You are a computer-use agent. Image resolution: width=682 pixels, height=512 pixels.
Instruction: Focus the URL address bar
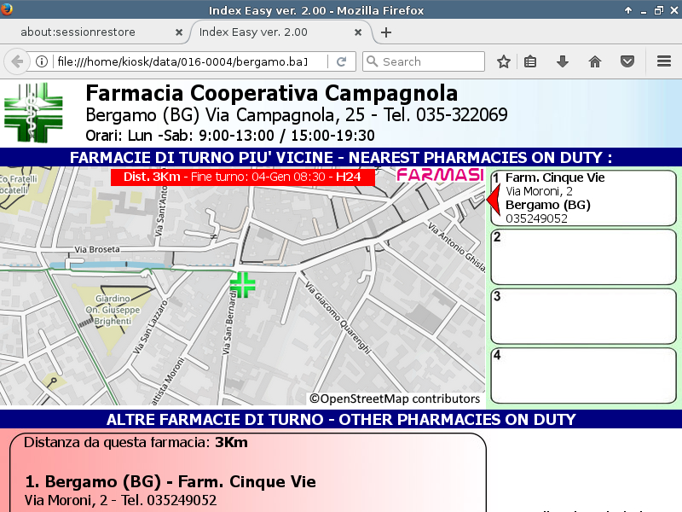[188, 61]
